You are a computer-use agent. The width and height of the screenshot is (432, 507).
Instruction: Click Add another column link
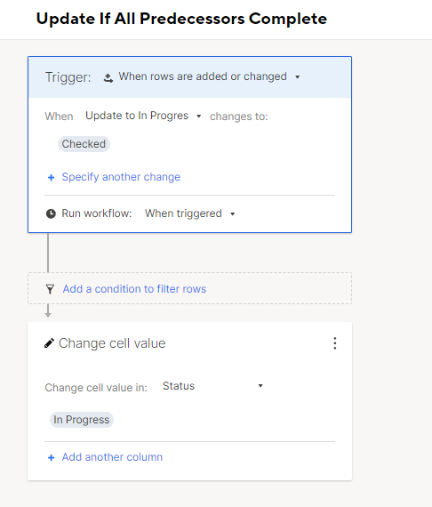(112, 457)
